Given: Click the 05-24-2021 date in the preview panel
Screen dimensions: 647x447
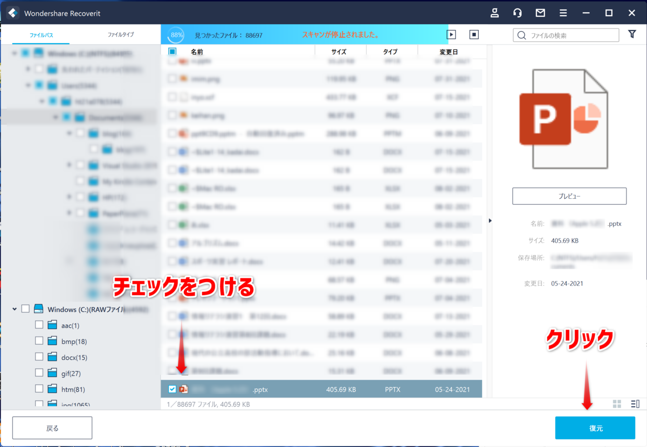Looking at the screenshot, I should pos(567,283).
